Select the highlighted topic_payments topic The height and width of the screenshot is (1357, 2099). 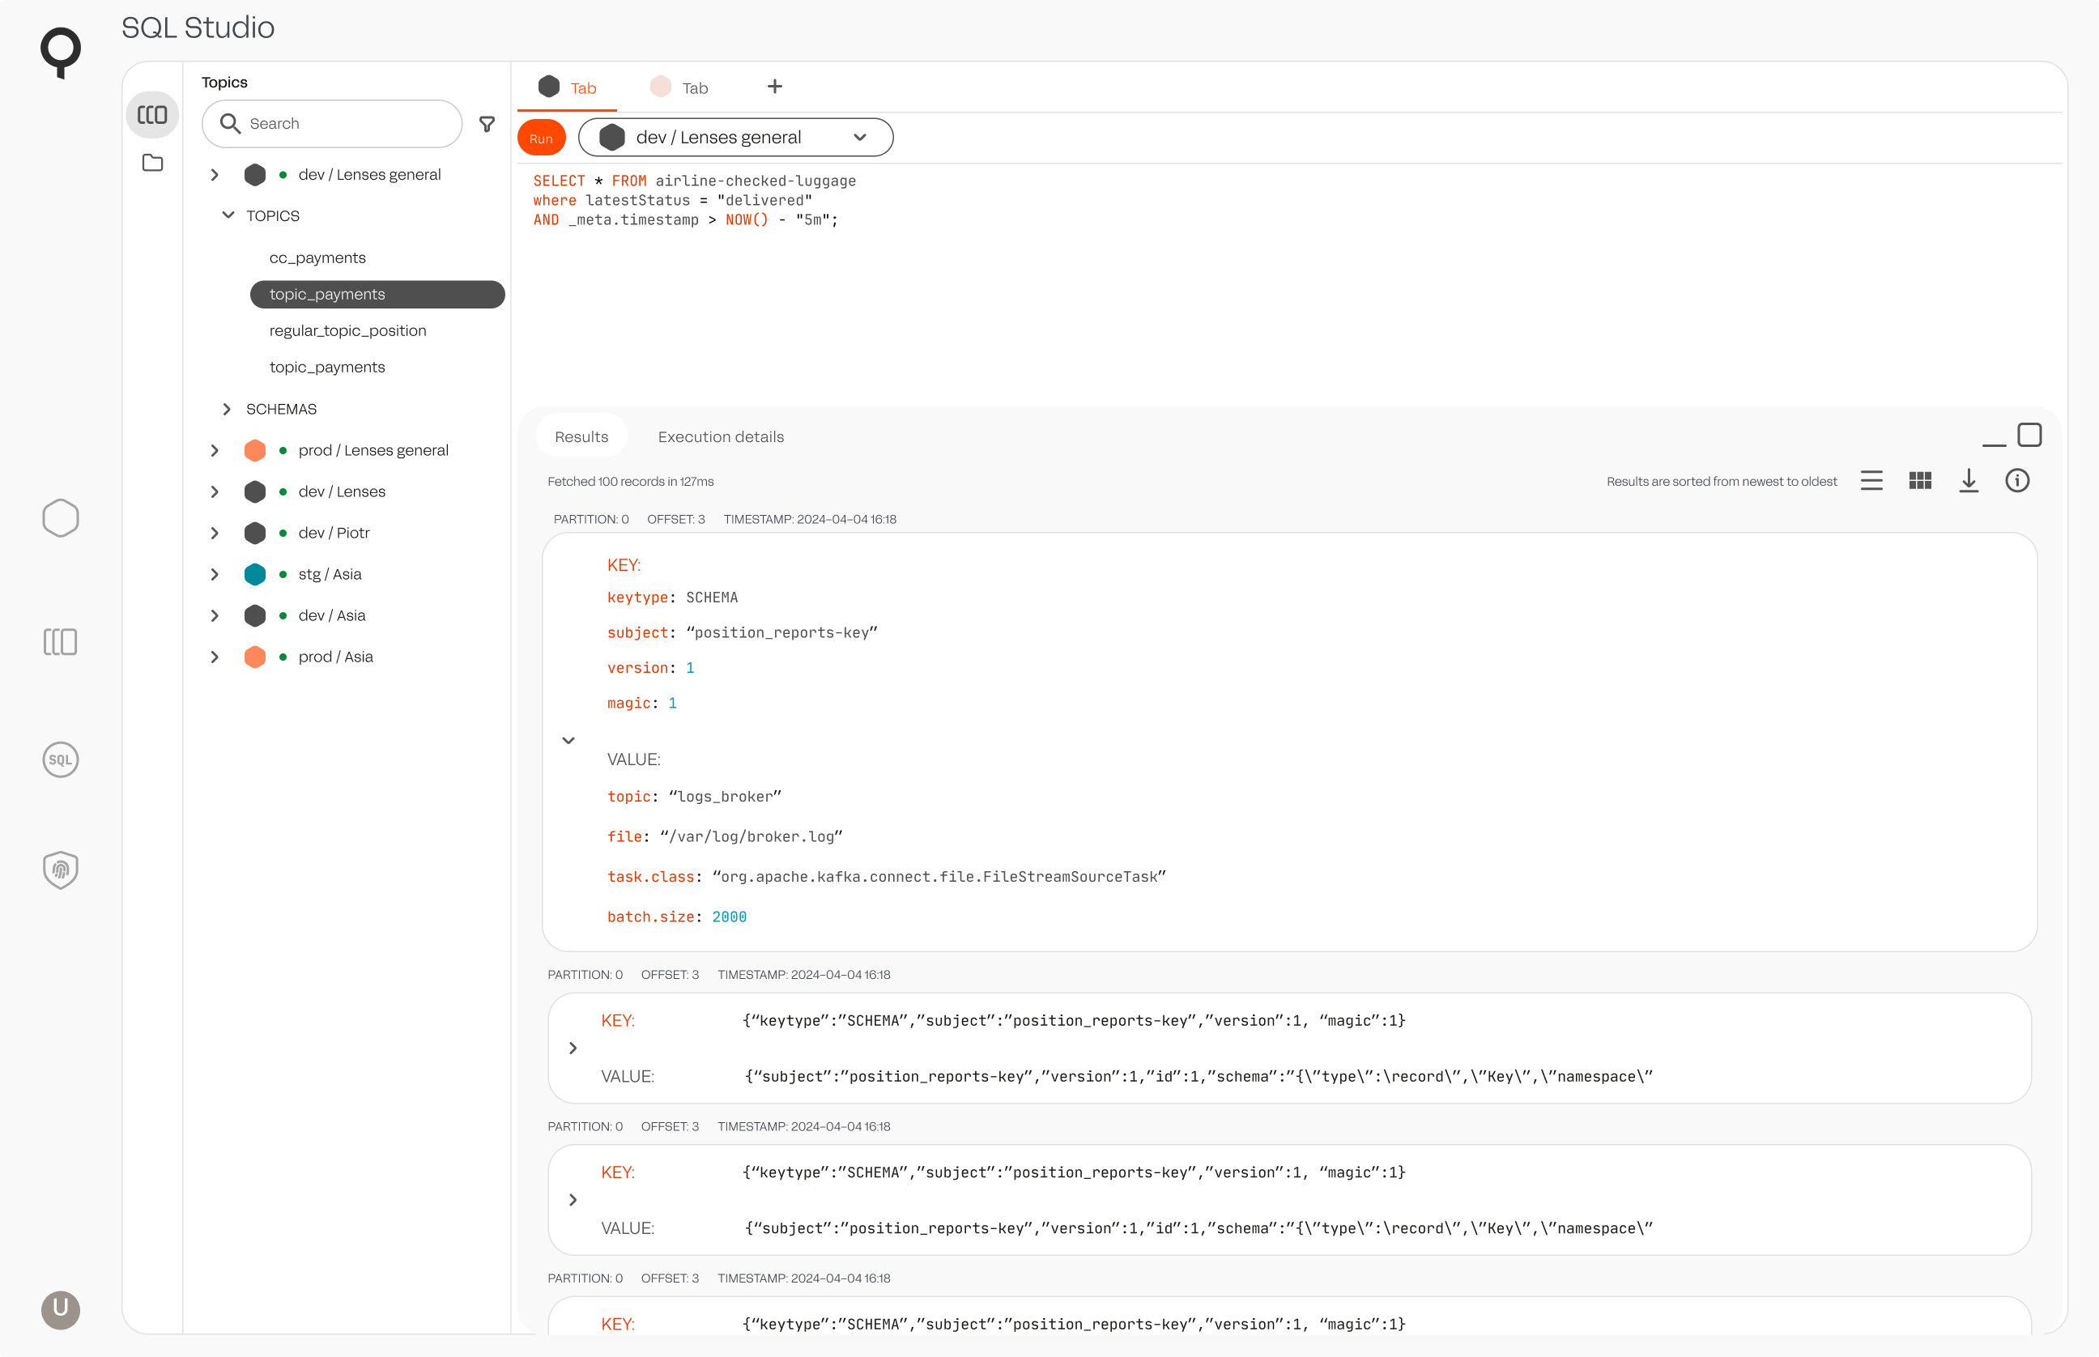click(378, 294)
